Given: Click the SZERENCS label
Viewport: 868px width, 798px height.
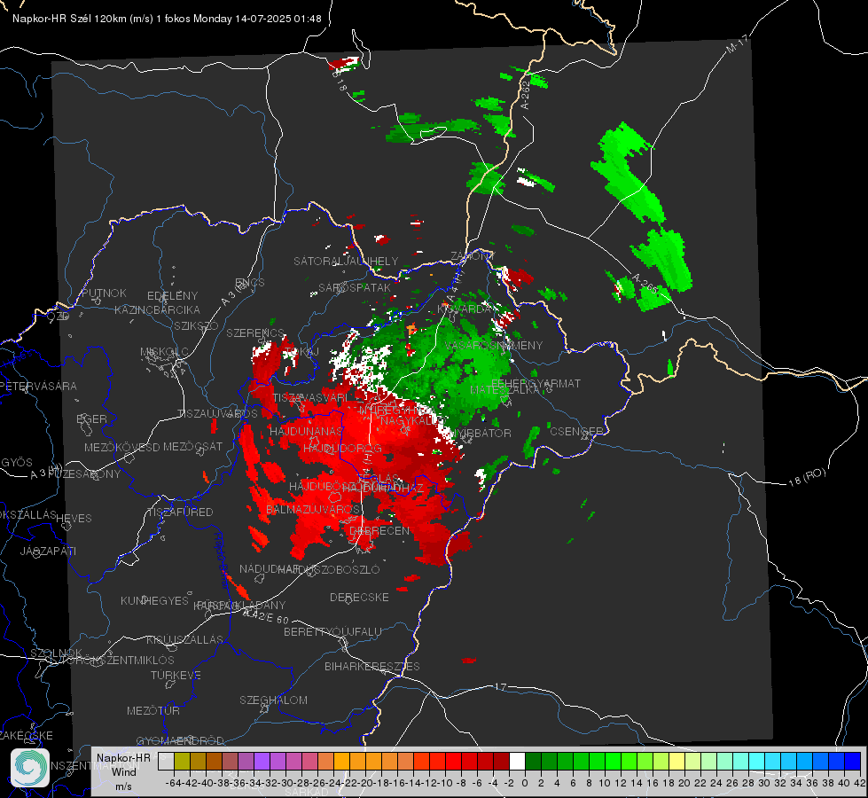Looking at the screenshot, I should tap(255, 332).
